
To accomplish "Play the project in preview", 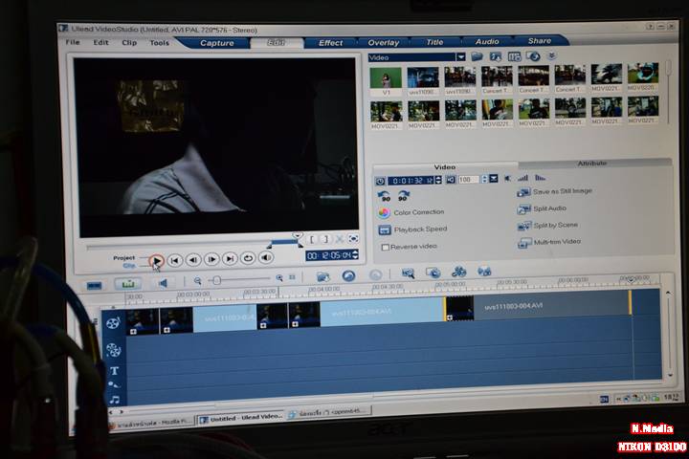I will [156, 261].
